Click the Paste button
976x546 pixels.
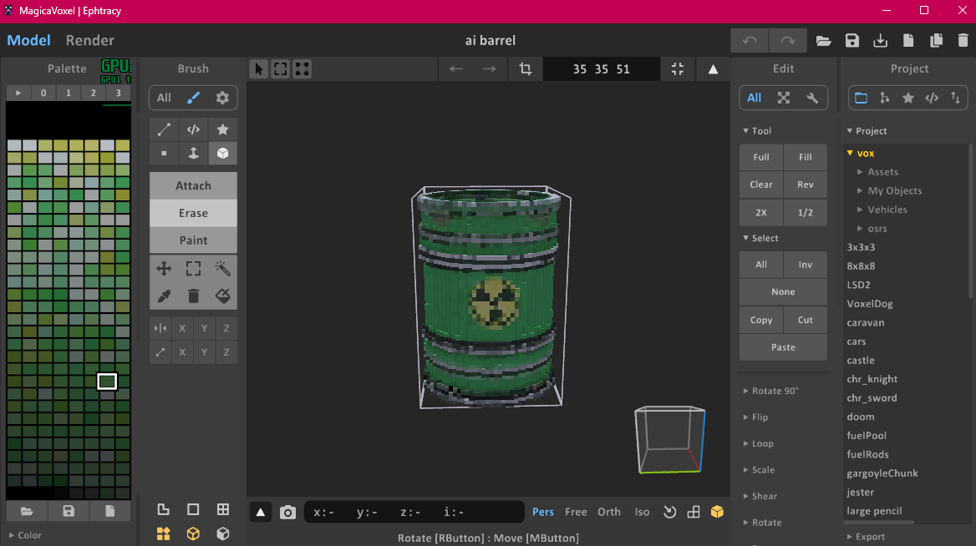pos(783,347)
